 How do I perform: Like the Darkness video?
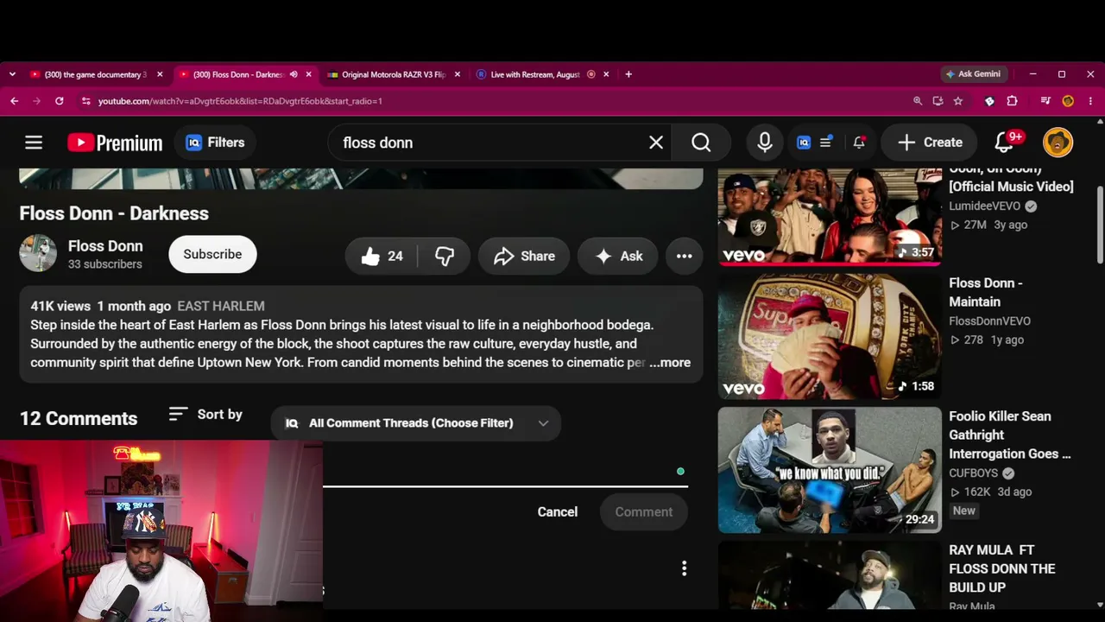click(x=382, y=256)
